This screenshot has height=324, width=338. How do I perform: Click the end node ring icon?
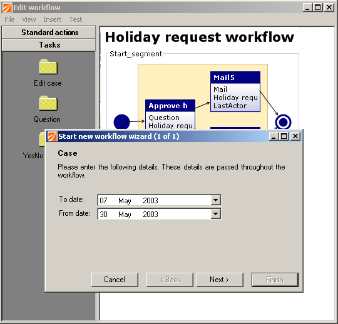(x=283, y=122)
